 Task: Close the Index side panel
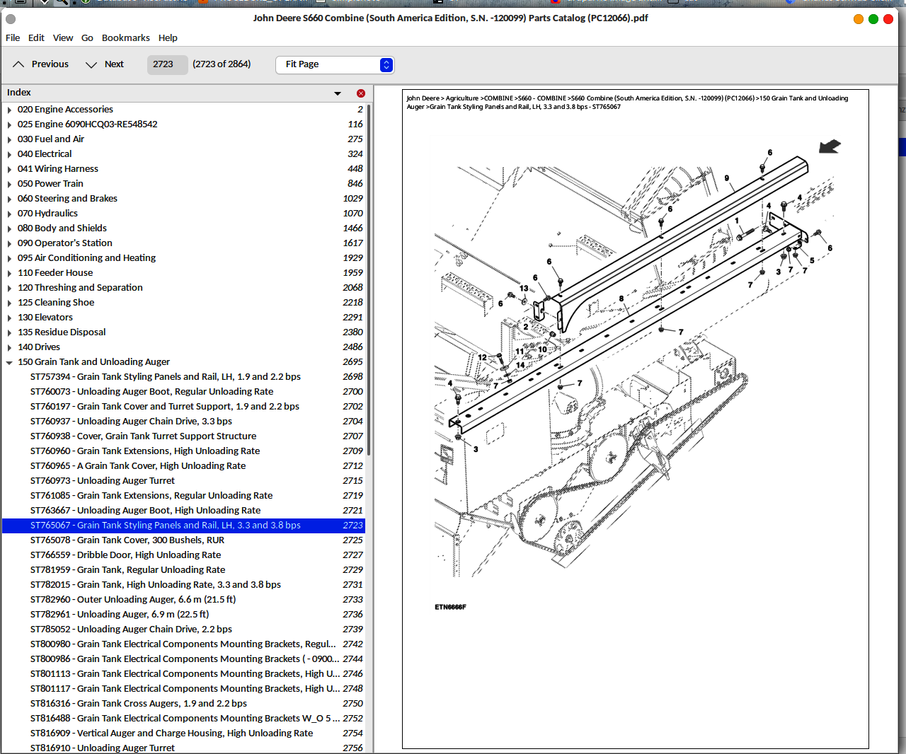point(361,93)
